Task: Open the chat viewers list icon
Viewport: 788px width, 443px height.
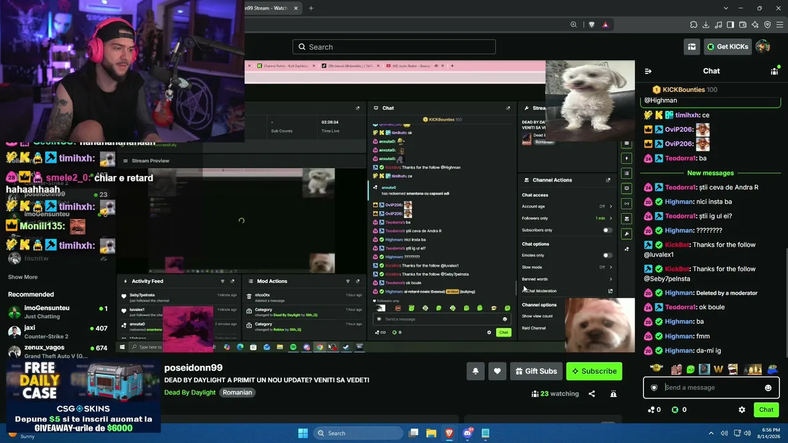Action: tap(774, 71)
